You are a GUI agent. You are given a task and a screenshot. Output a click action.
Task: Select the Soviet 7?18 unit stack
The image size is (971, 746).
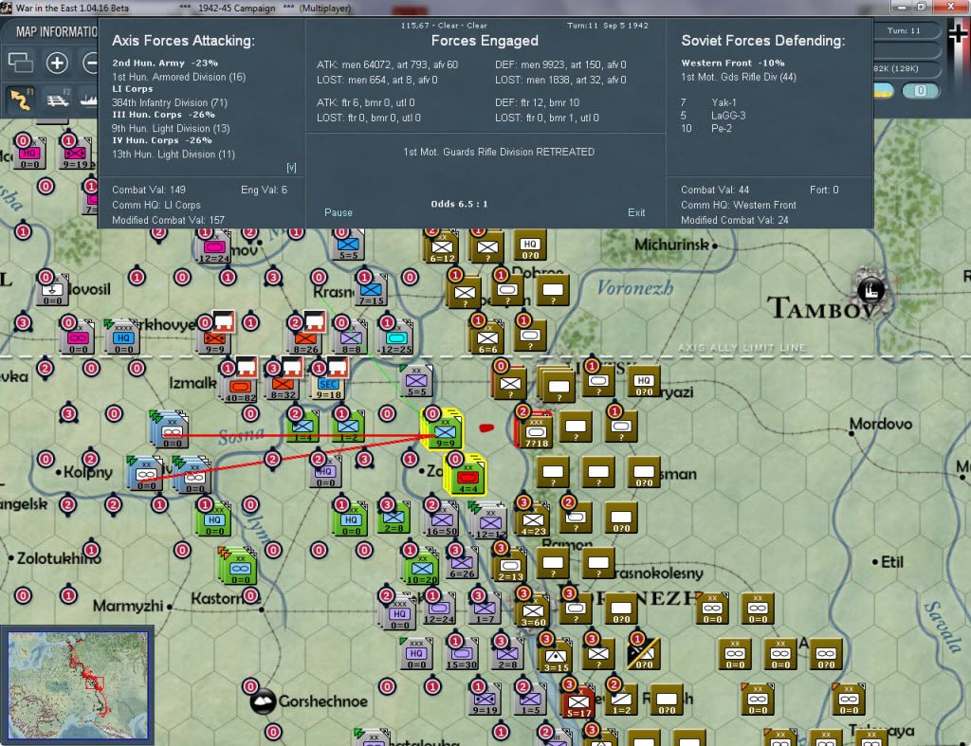(x=536, y=431)
